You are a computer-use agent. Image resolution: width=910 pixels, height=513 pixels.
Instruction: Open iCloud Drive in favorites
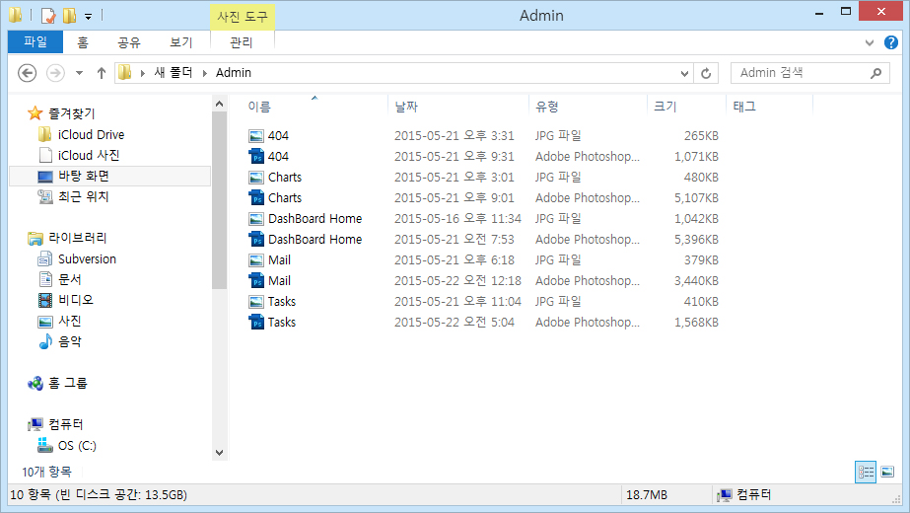[91, 134]
